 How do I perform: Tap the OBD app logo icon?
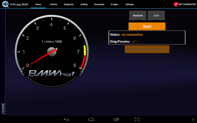pyautogui.click(x=5, y=4)
